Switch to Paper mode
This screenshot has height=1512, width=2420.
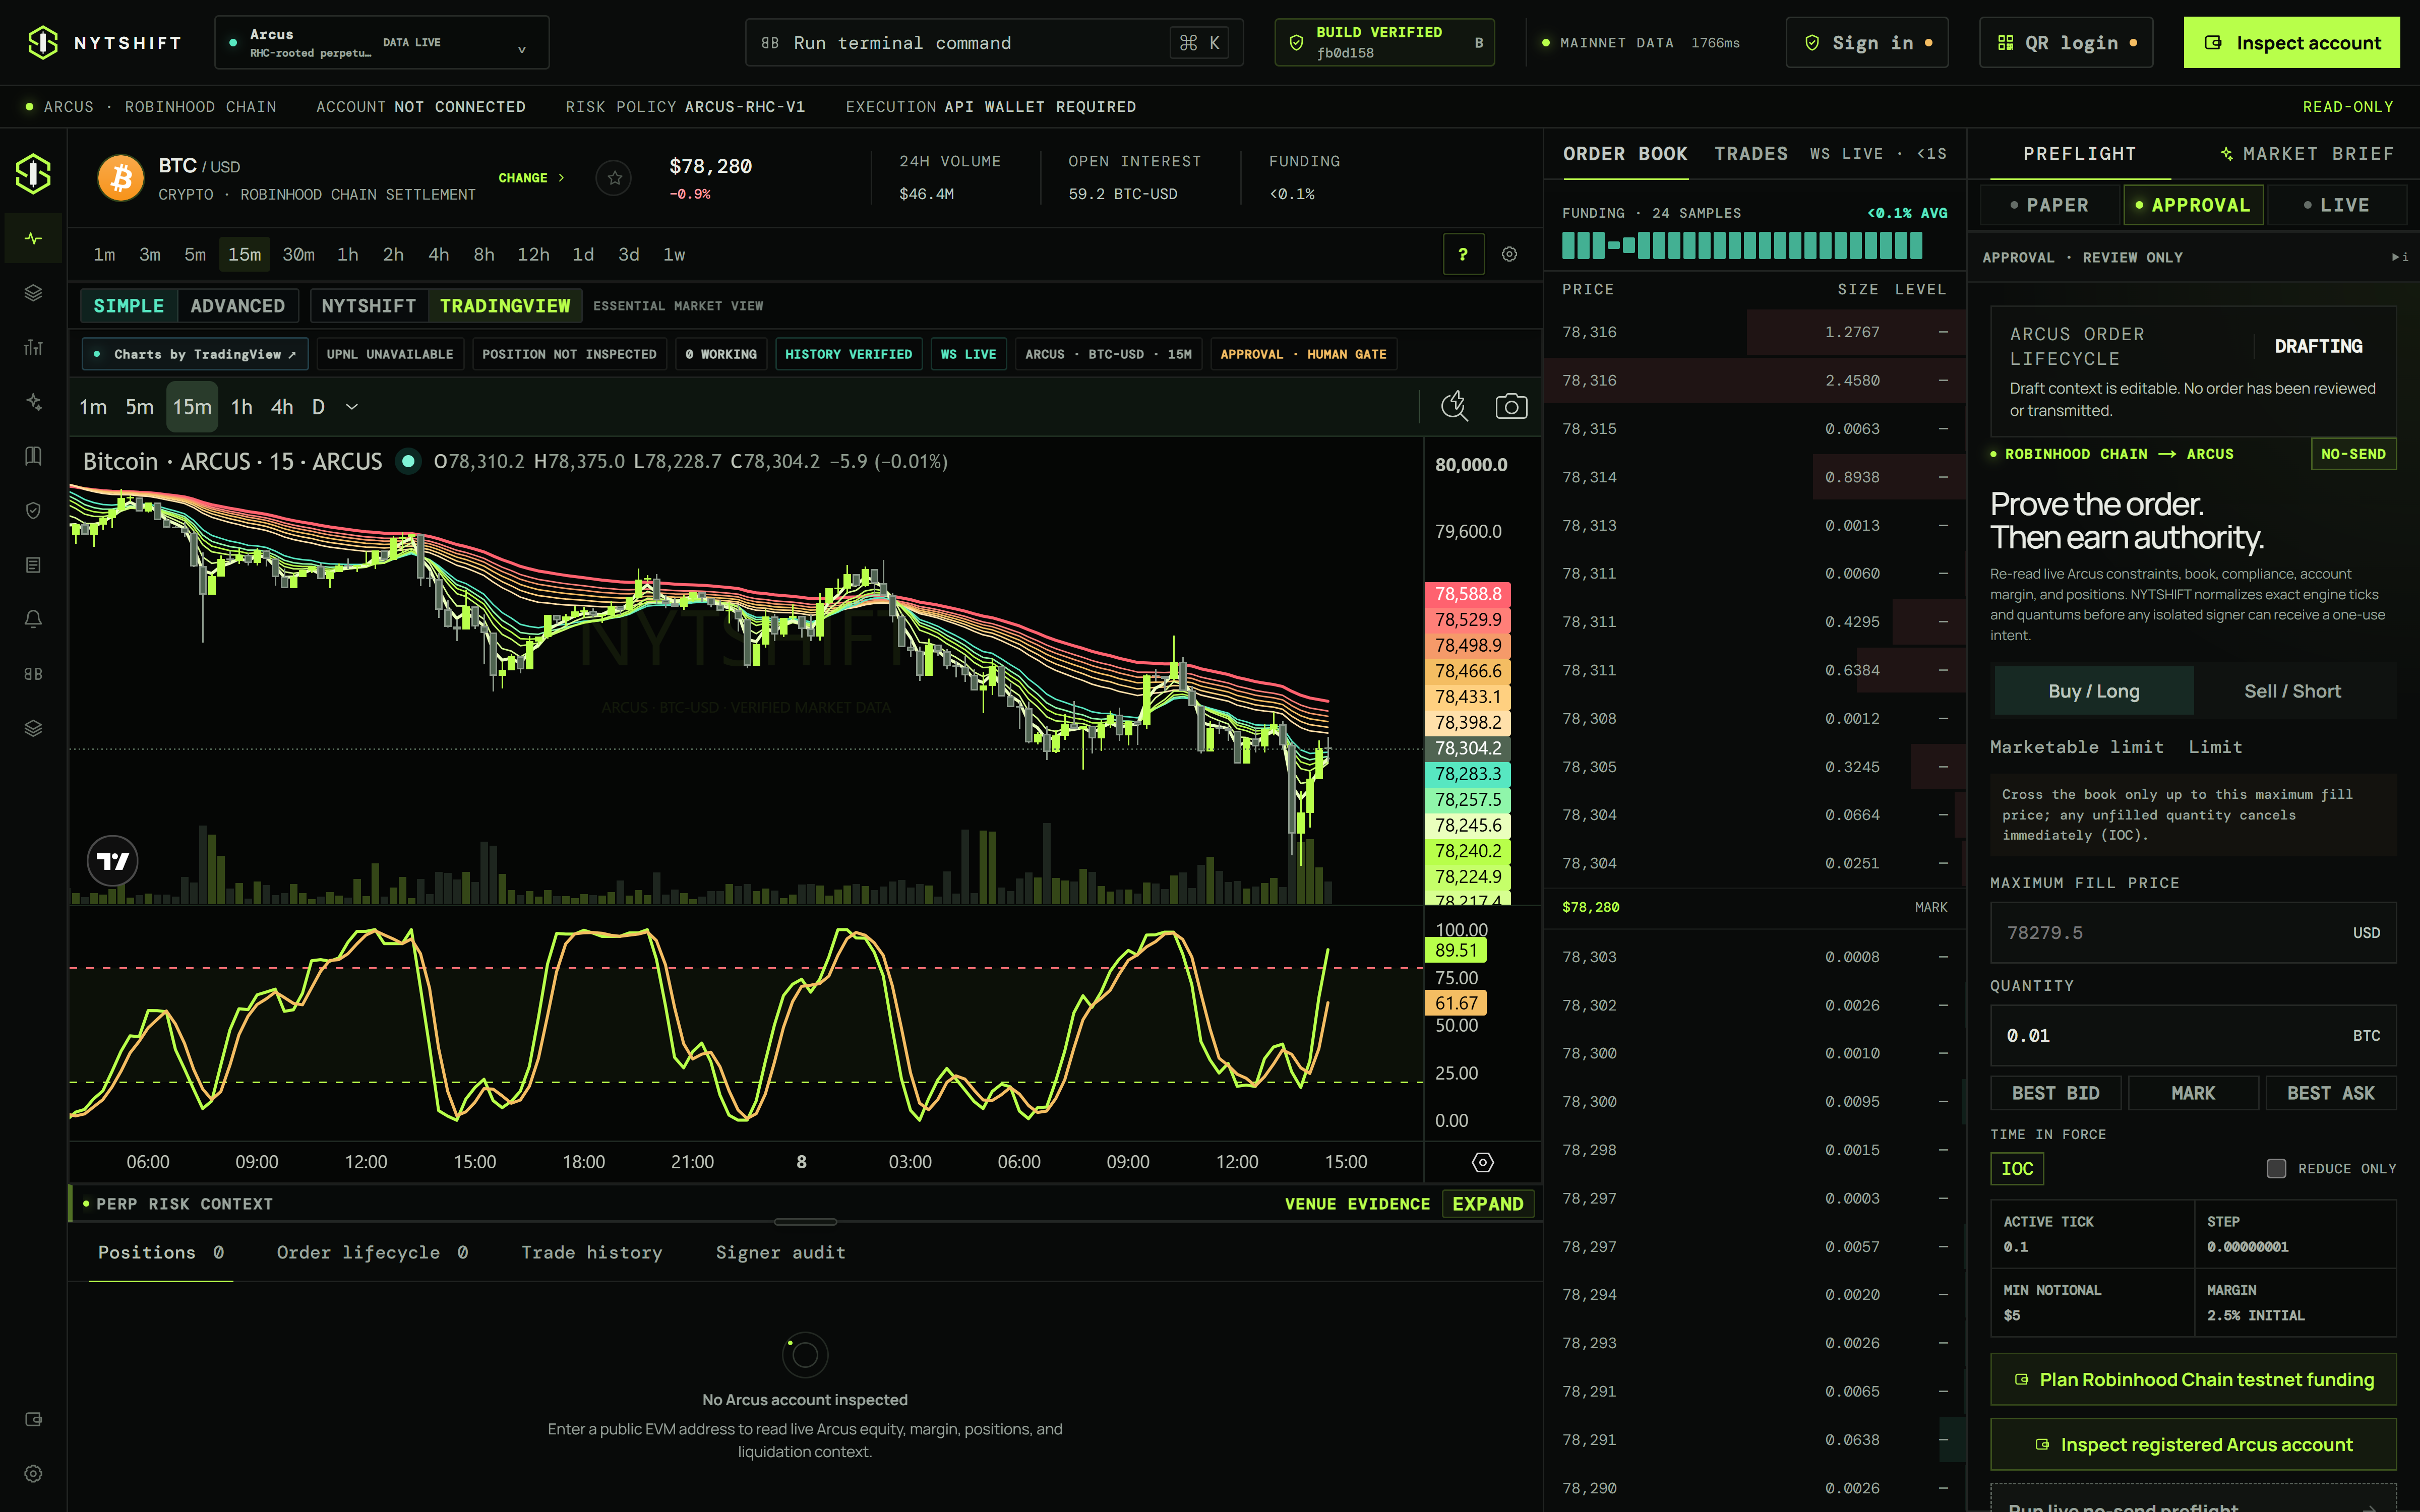[x=2050, y=205]
